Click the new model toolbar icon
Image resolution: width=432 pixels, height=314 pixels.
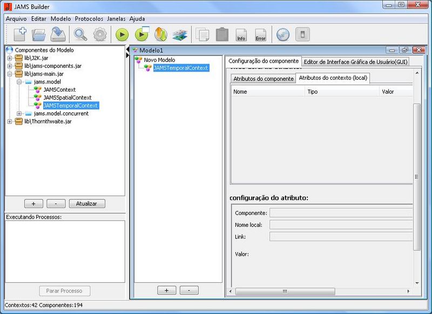tap(19, 34)
